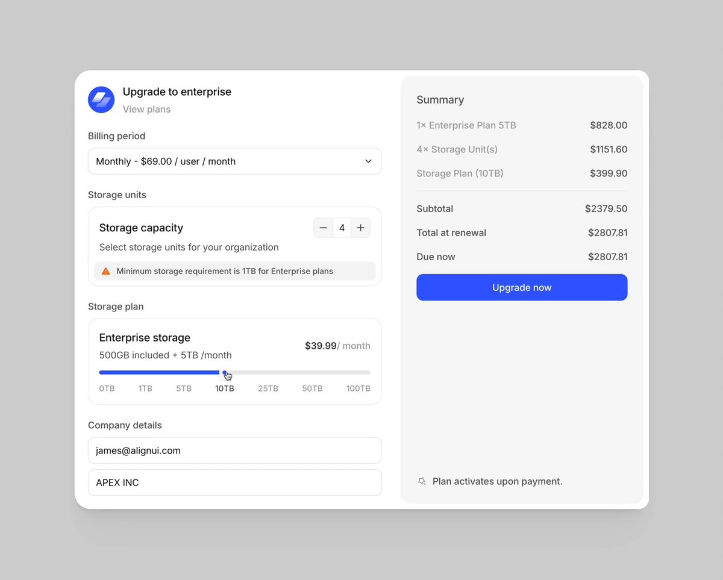Click the Due now label
The height and width of the screenshot is (580, 723).
coord(436,257)
